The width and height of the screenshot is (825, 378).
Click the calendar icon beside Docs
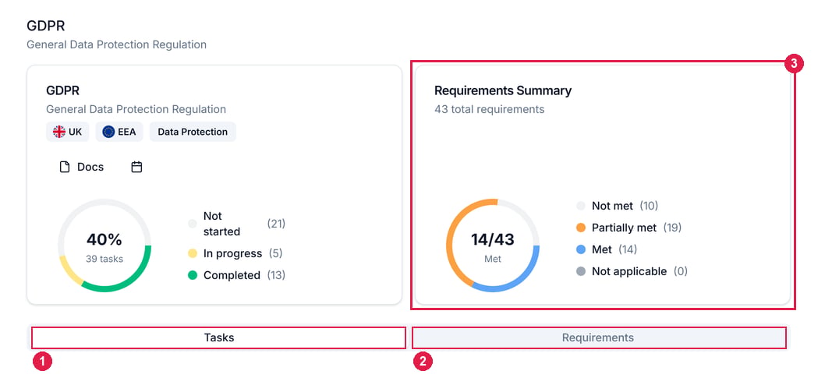click(136, 168)
